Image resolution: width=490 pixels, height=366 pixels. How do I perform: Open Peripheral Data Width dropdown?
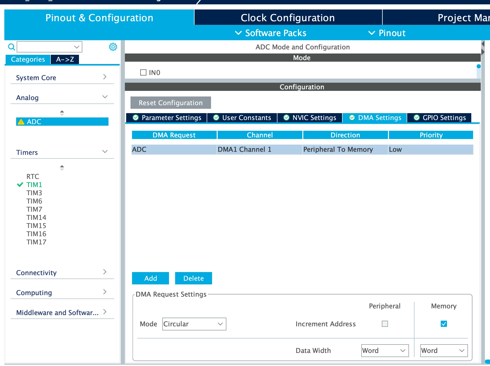[385, 351]
